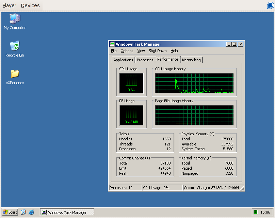Click the Threads value 121
Screen dimensions: 275x218
point(167,144)
